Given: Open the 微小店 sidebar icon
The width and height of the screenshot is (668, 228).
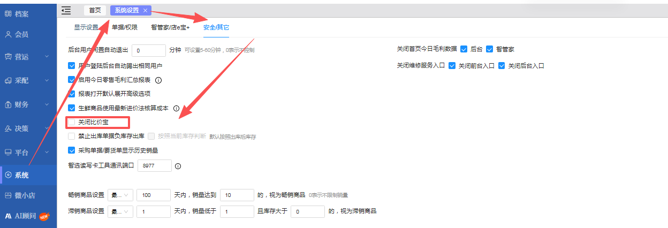Looking at the screenshot, I should 8,195.
